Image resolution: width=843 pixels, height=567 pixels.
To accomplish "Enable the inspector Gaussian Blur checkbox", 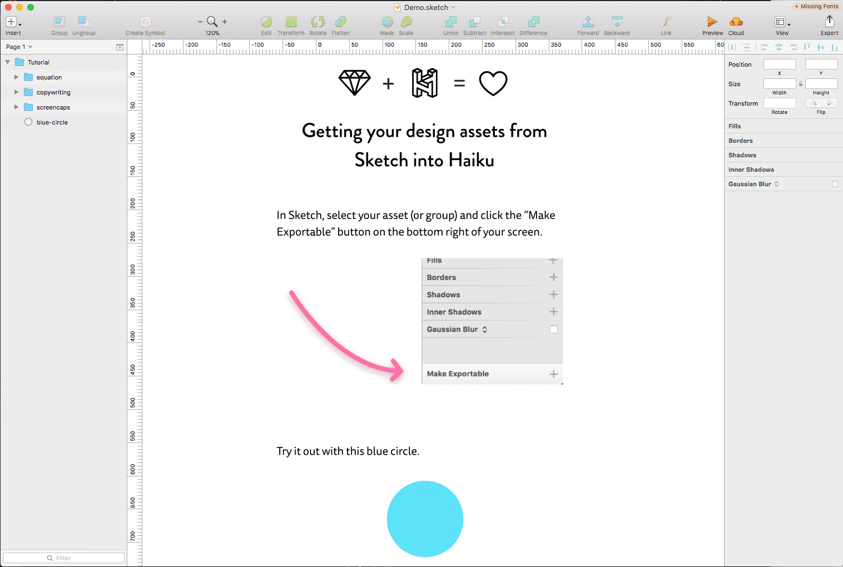I will [835, 184].
